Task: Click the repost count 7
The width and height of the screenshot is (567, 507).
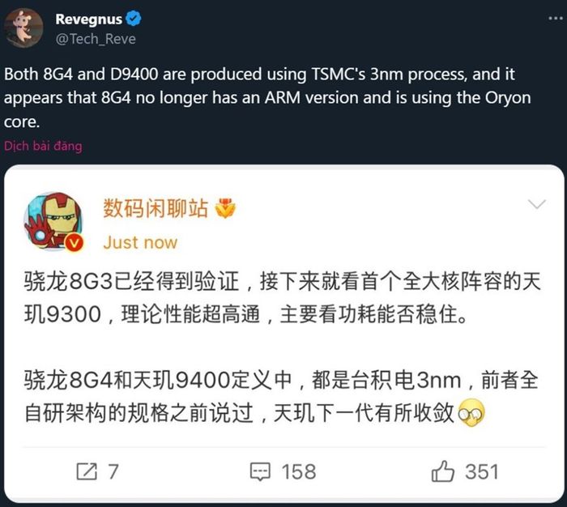Action: point(113,471)
